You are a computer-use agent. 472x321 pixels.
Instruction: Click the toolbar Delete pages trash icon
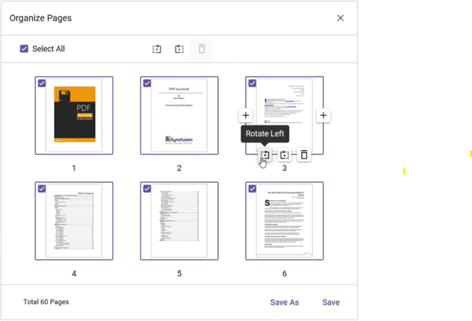pyautogui.click(x=202, y=49)
